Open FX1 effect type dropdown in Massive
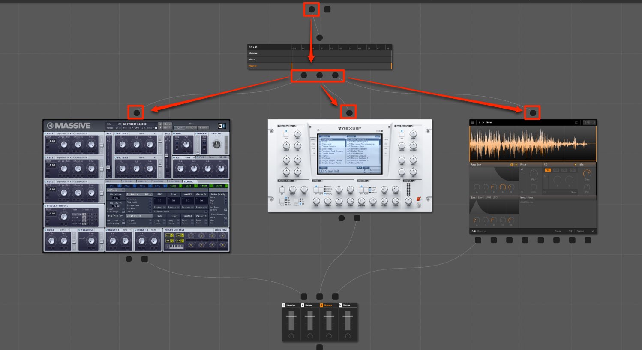This screenshot has width=642, height=350. point(189,157)
